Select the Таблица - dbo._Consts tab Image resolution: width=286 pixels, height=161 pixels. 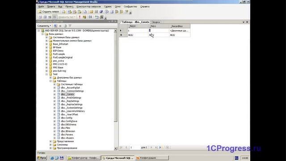135,22
